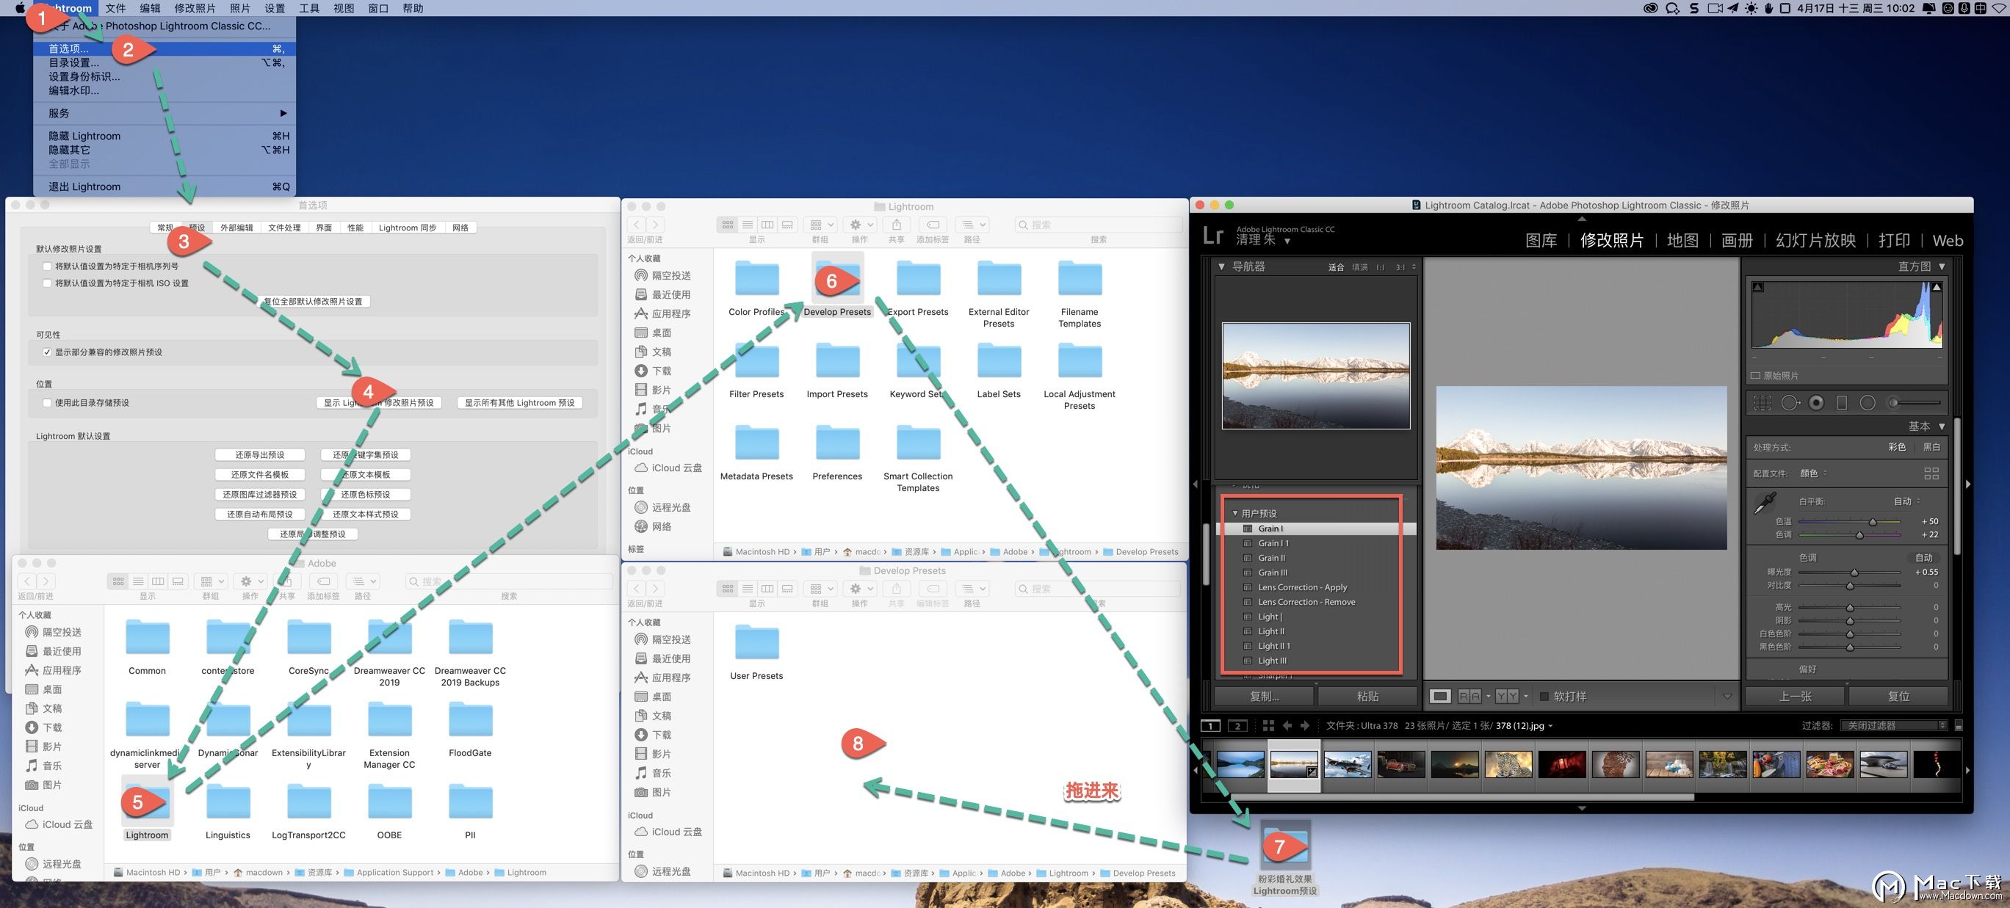Select the crop overlay tool in Lightroom
The height and width of the screenshot is (908, 2010).
(x=1762, y=402)
